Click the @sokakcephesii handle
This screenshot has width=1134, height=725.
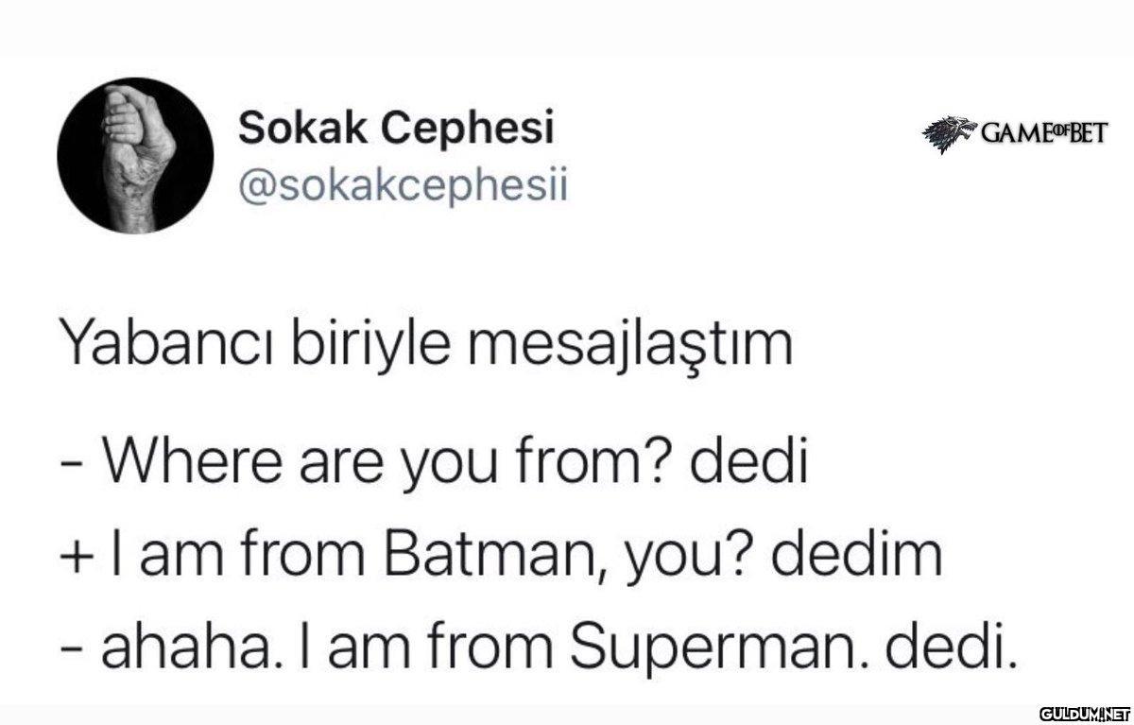(403, 185)
